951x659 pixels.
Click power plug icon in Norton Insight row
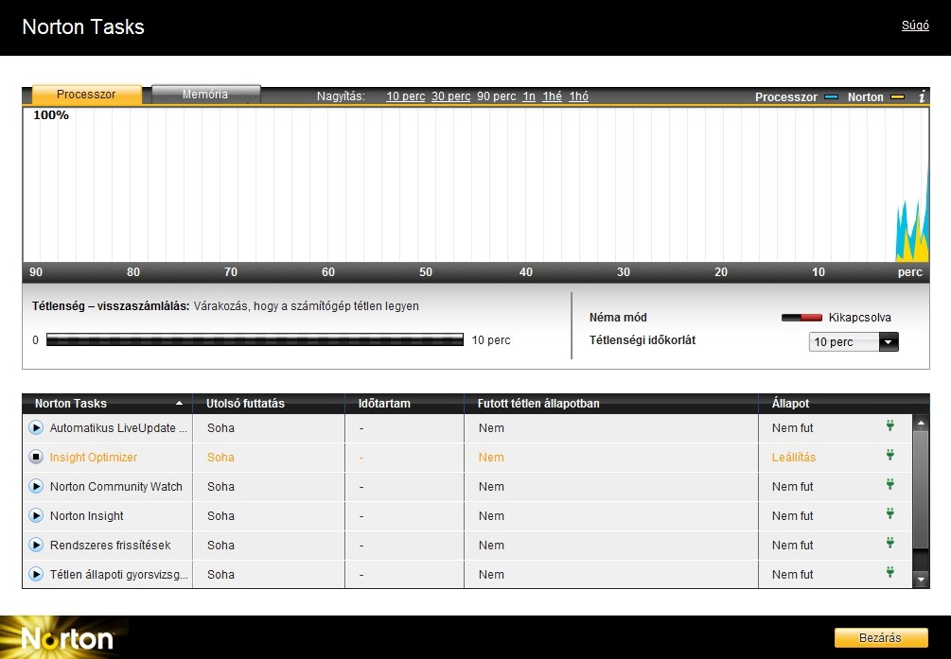tap(889, 513)
